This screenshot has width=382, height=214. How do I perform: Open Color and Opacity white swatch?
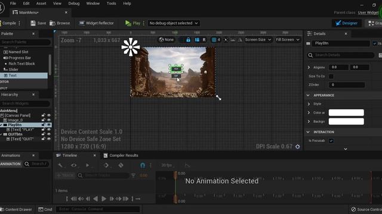346,112
